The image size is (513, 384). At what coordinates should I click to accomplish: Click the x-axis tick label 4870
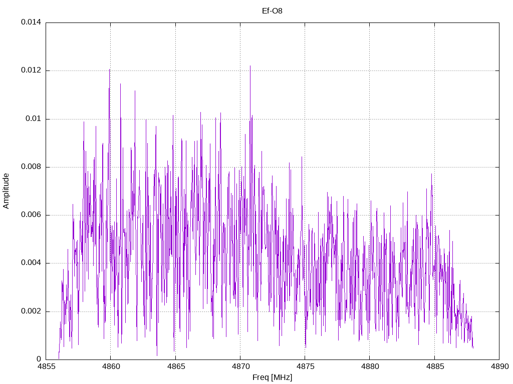(240, 366)
